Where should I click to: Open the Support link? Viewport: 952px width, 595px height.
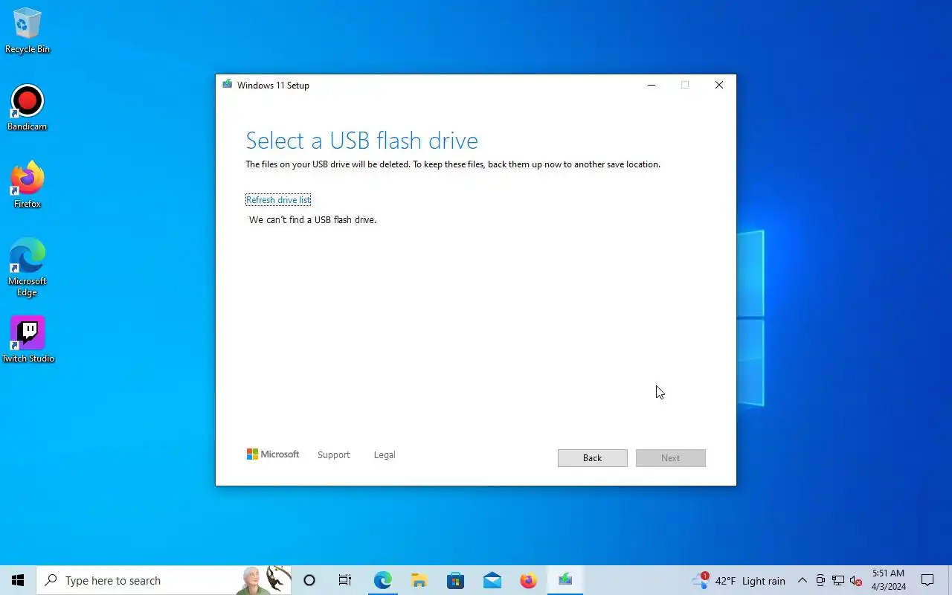[333, 454]
